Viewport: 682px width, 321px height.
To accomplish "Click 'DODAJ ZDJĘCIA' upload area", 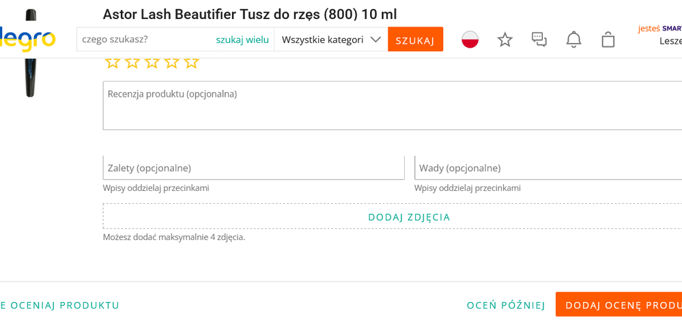I will (x=408, y=217).
